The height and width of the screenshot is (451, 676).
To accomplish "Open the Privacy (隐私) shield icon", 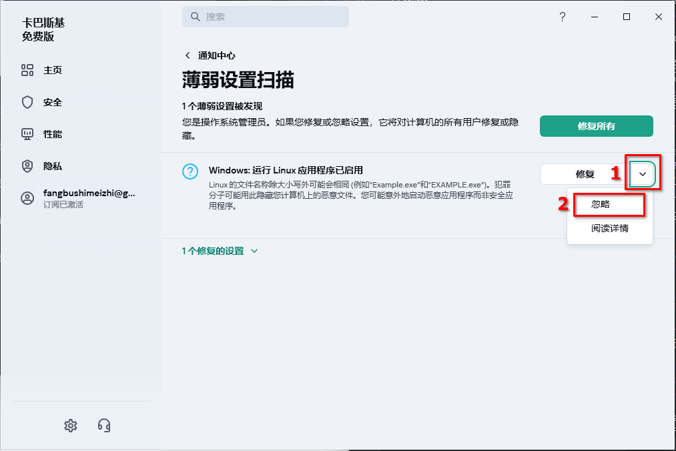I will pyautogui.click(x=27, y=166).
